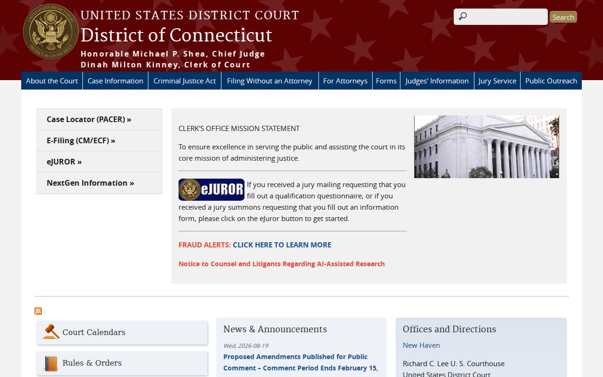Click the Offices and Directions heading

coord(449,329)
